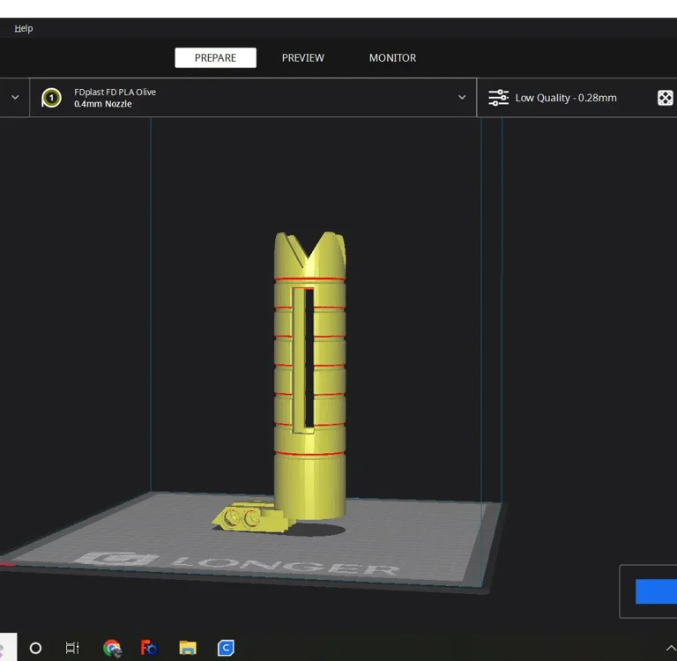Open the Help menu
The image size is (677, 661).
24,28
